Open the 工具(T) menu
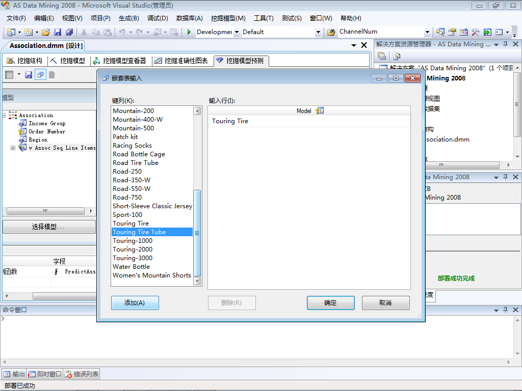The width and height of the screenshot is (522, 391). tap(264, 18)
